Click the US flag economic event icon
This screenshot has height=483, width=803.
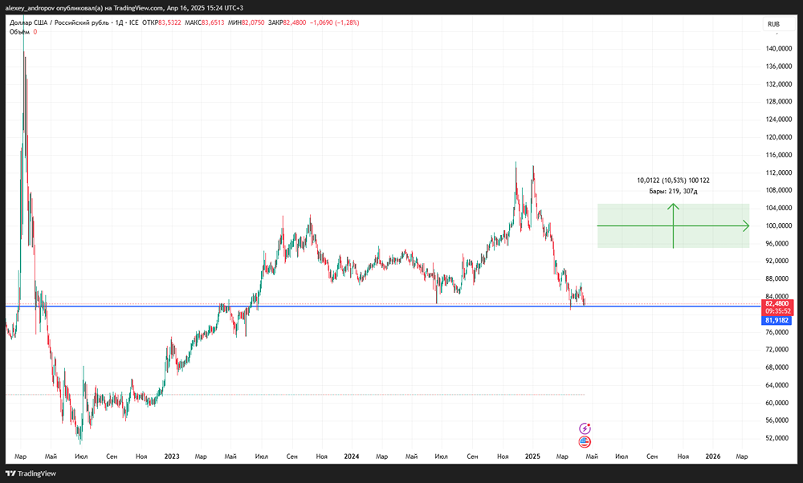[585, 441]
